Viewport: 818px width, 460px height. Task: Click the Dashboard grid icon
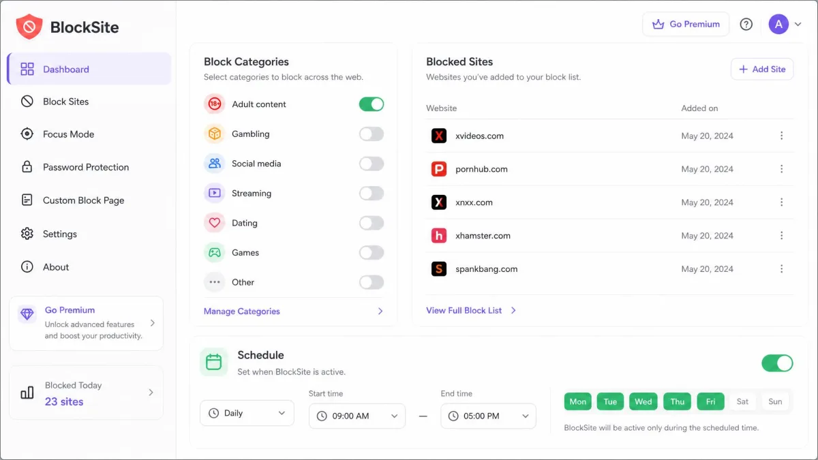pos(27,69)
